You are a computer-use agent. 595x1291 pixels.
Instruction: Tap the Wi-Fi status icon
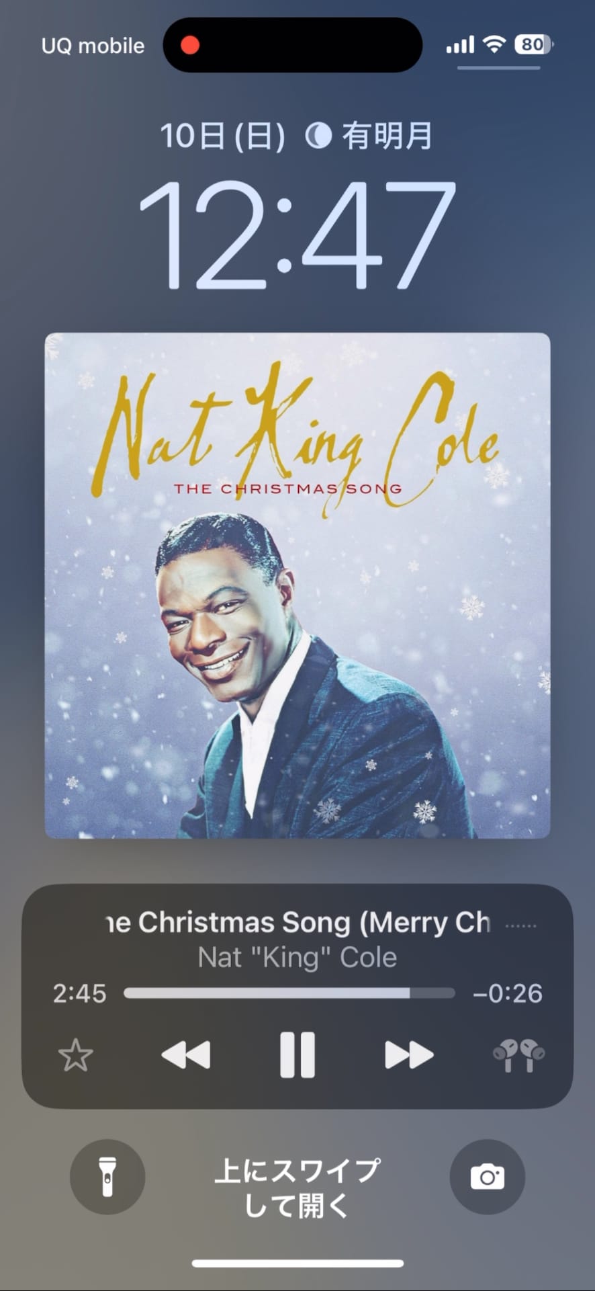(494, 44)
